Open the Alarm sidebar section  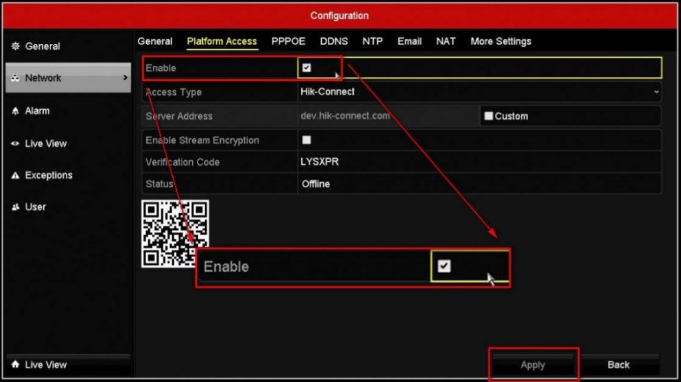pyautogui.click(x=68, y=111)
